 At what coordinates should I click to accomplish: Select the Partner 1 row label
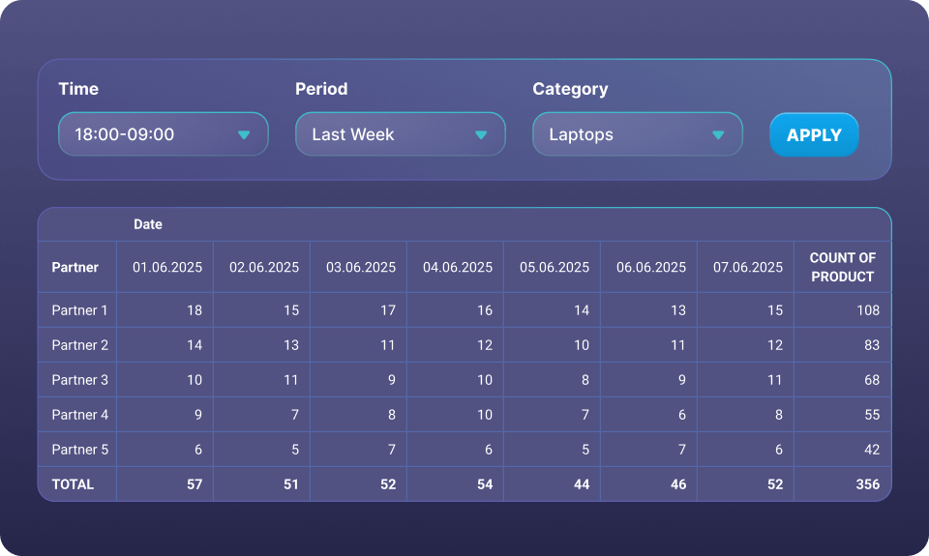pos(79,310)
